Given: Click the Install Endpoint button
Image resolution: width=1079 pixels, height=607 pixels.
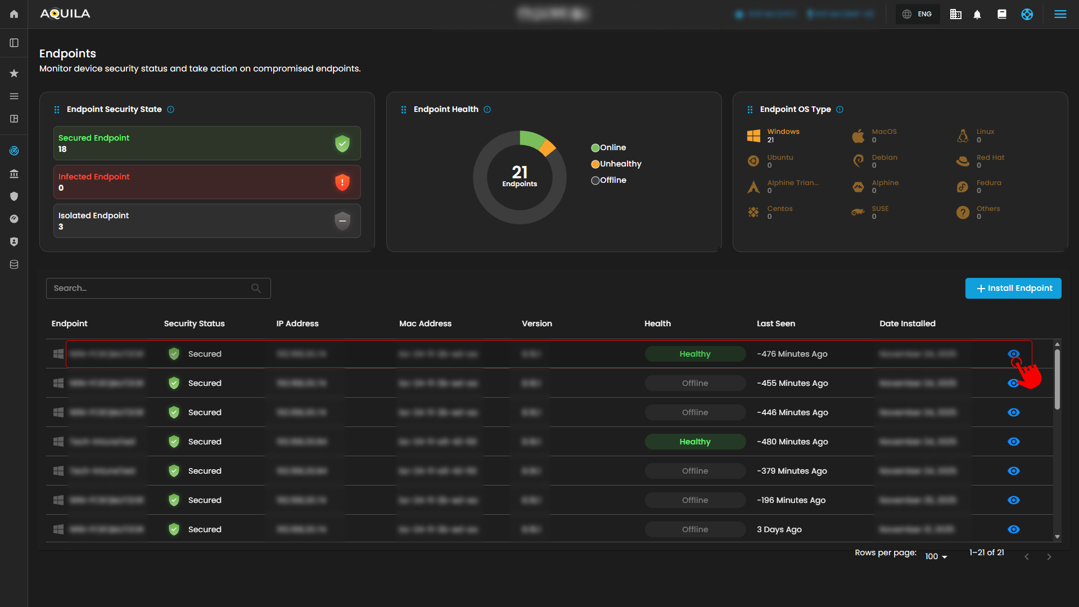Looking at the screenshot, I should point(1013,289).
